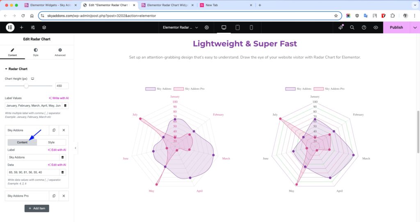Duplicate the Sky Addons Pro item
Viewport: 420px width, 222px height.
coord(54,196)
